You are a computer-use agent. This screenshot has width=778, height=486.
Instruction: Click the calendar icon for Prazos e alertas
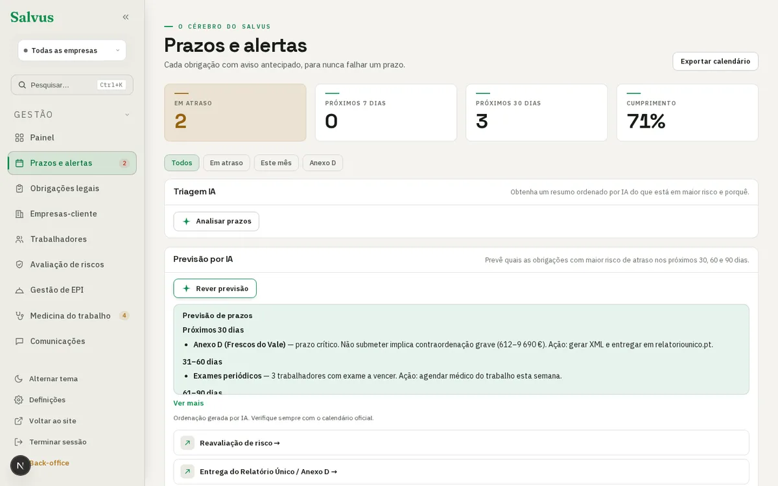(19, 163)
